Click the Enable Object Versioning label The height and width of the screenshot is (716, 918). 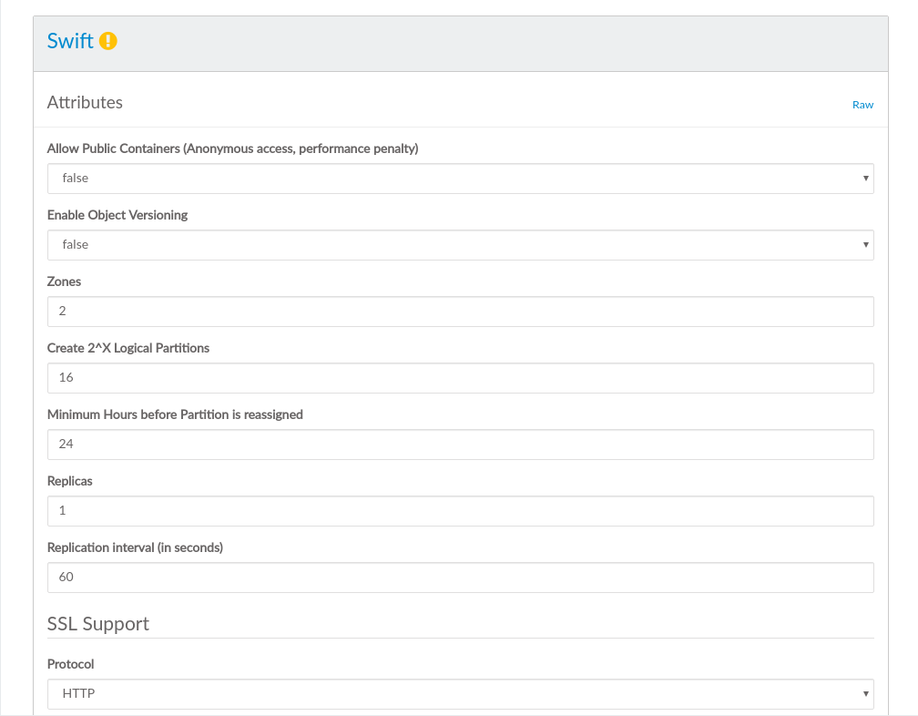click(x=117, y=215)
